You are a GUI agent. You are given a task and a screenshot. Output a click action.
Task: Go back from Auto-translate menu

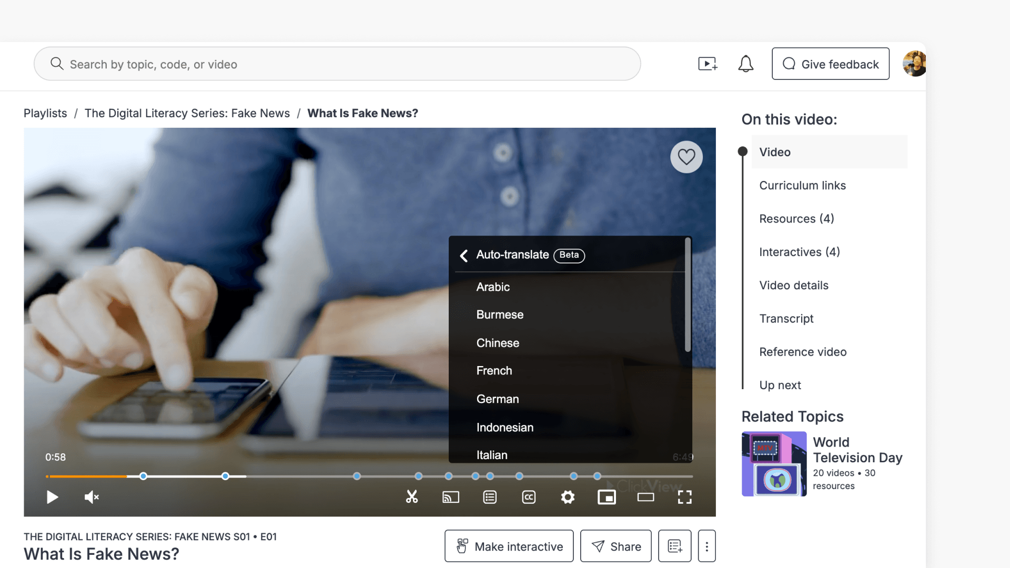pos(463,256)
